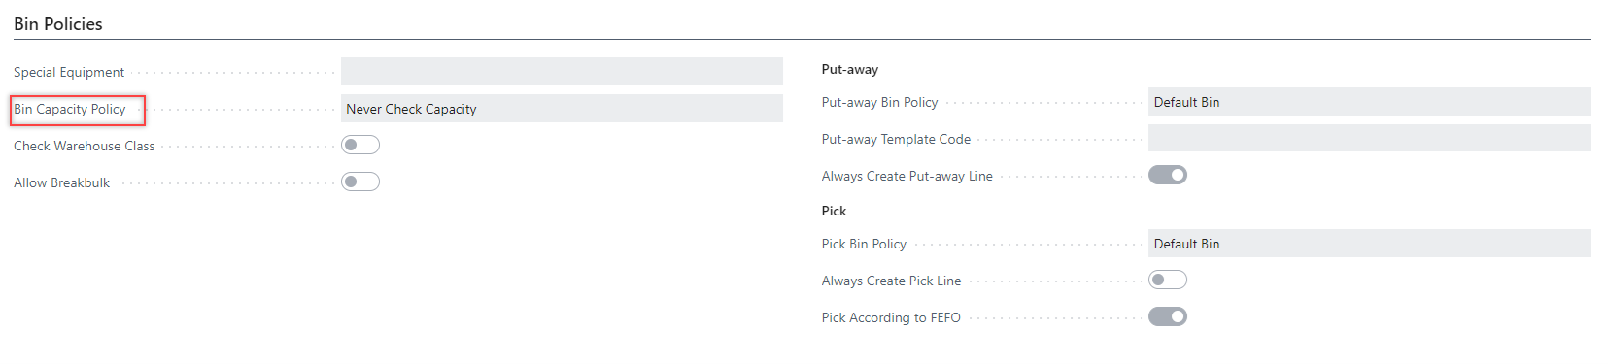Screen dimensions: 1608x364
Task: Click the Allow Breakbulk label
Action: click(x=62, y=183)
